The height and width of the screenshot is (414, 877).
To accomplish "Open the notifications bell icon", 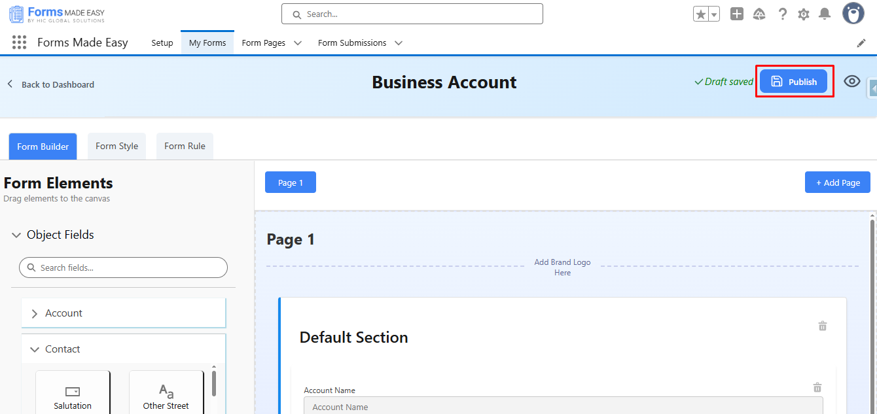I will click(825, 14).
